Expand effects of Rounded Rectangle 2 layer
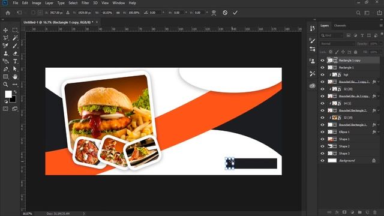 click(x=379, y=110)
